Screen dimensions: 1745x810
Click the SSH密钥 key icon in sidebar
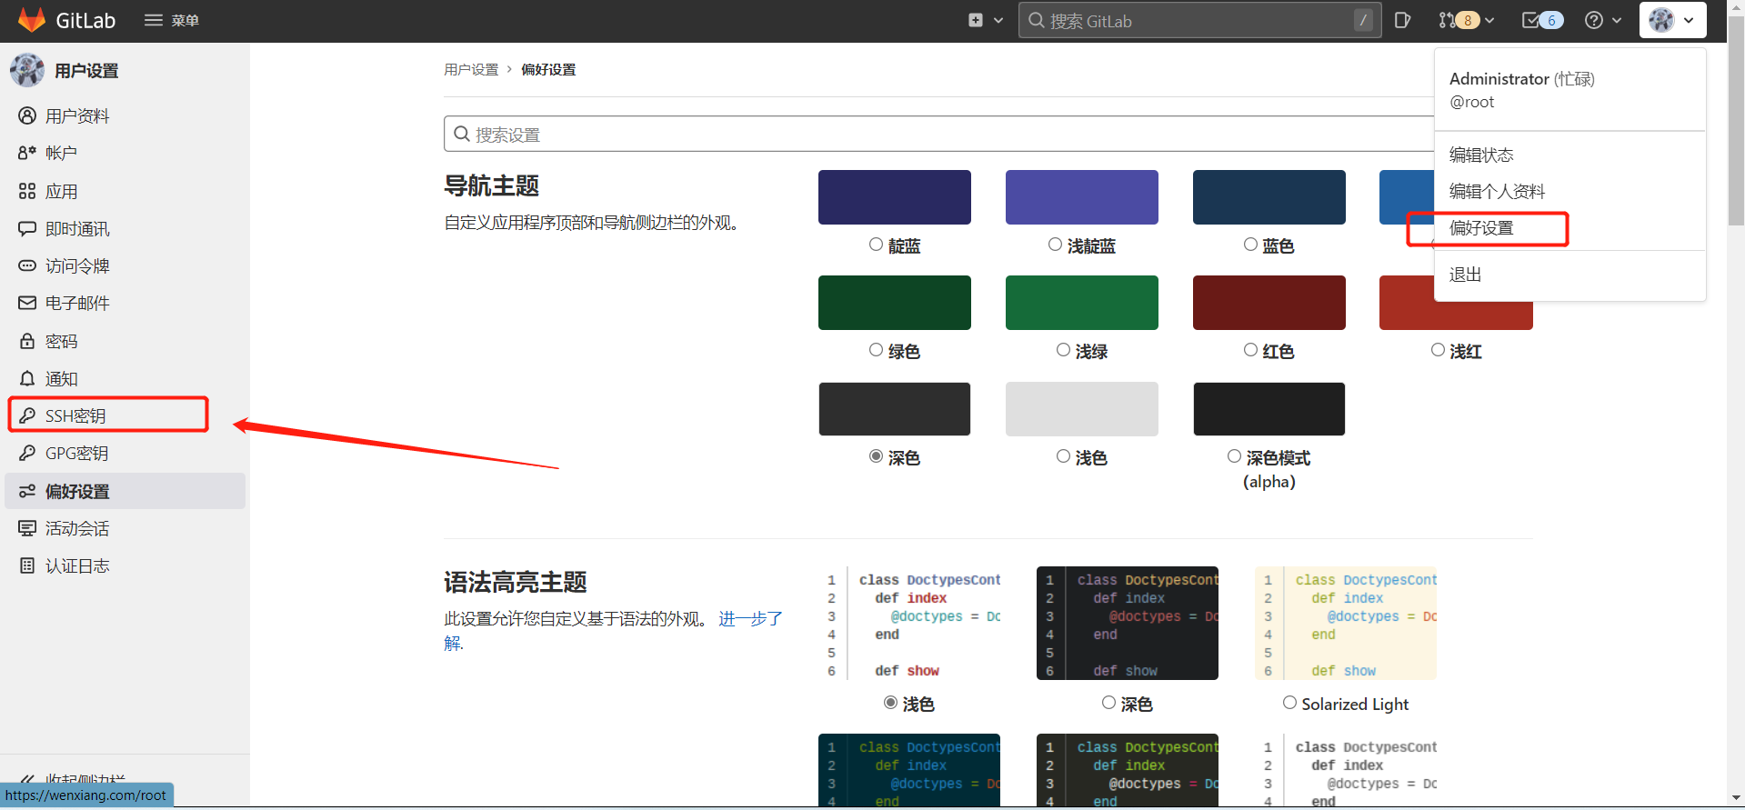pyautogui.click(x=28, y=415)
